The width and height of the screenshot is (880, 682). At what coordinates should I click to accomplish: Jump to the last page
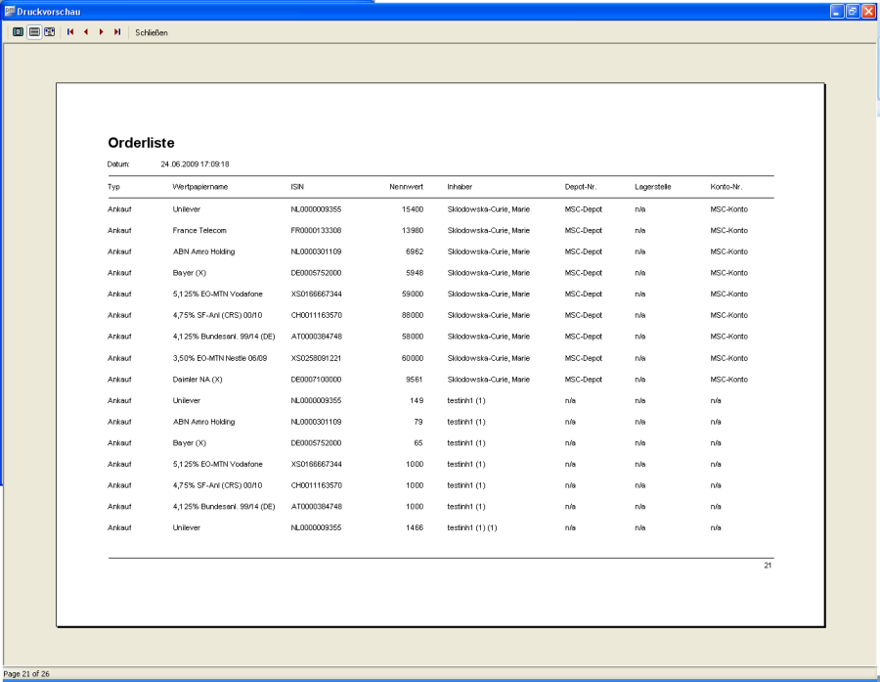click(x=117, y=32)
